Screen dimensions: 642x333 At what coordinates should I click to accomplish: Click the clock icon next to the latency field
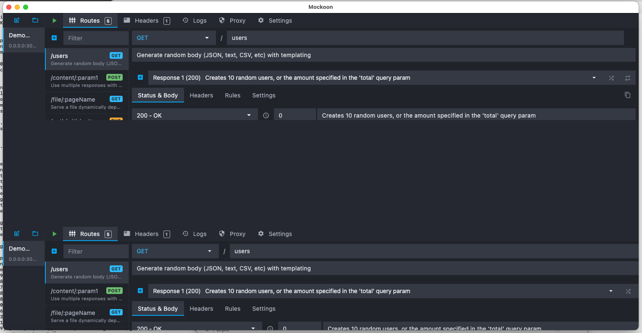266,115
